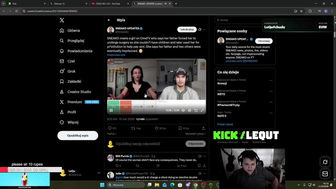Reply to Will Purvis comment
Screen dimensions: 336x189
click(x=118, y=166)
